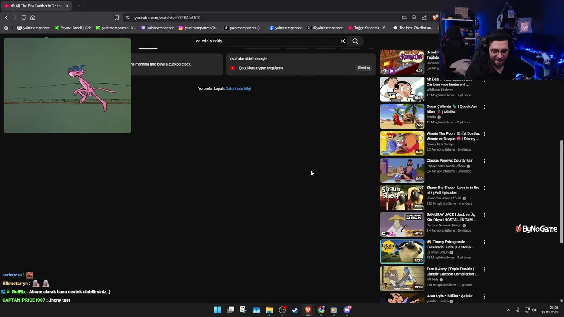Open the more menu for Timmy Extragrande video
The height and width of the screenshot is (317, 564).
coord(484,242)
